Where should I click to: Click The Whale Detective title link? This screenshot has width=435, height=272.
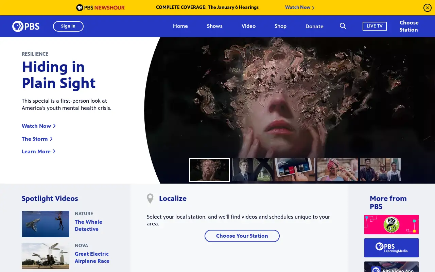[88, 225]
